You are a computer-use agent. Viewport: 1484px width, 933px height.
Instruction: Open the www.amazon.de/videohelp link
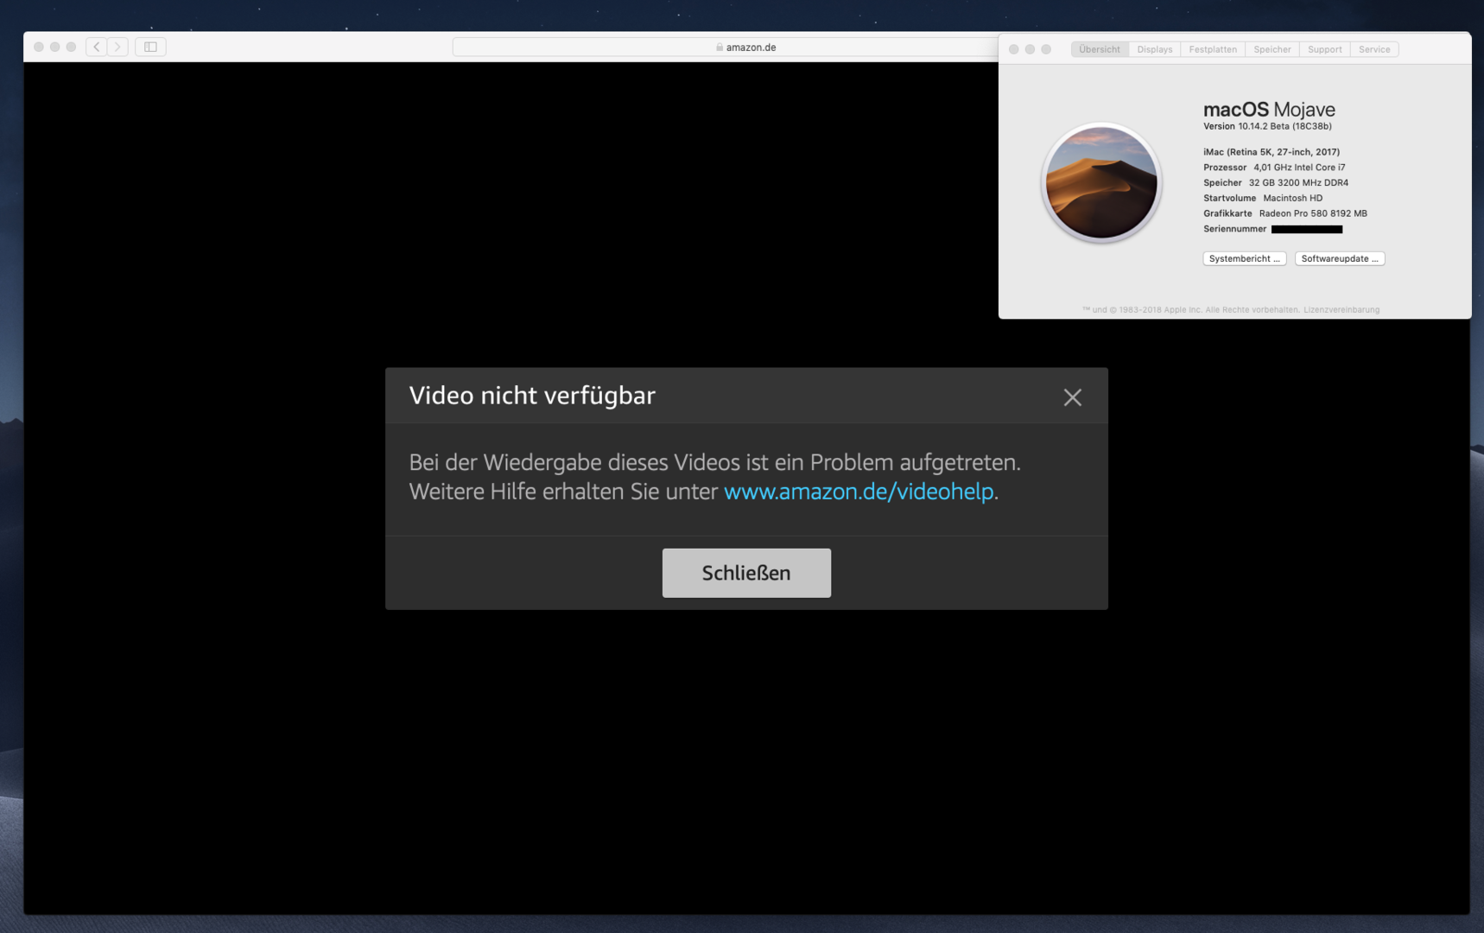point(859,492)
